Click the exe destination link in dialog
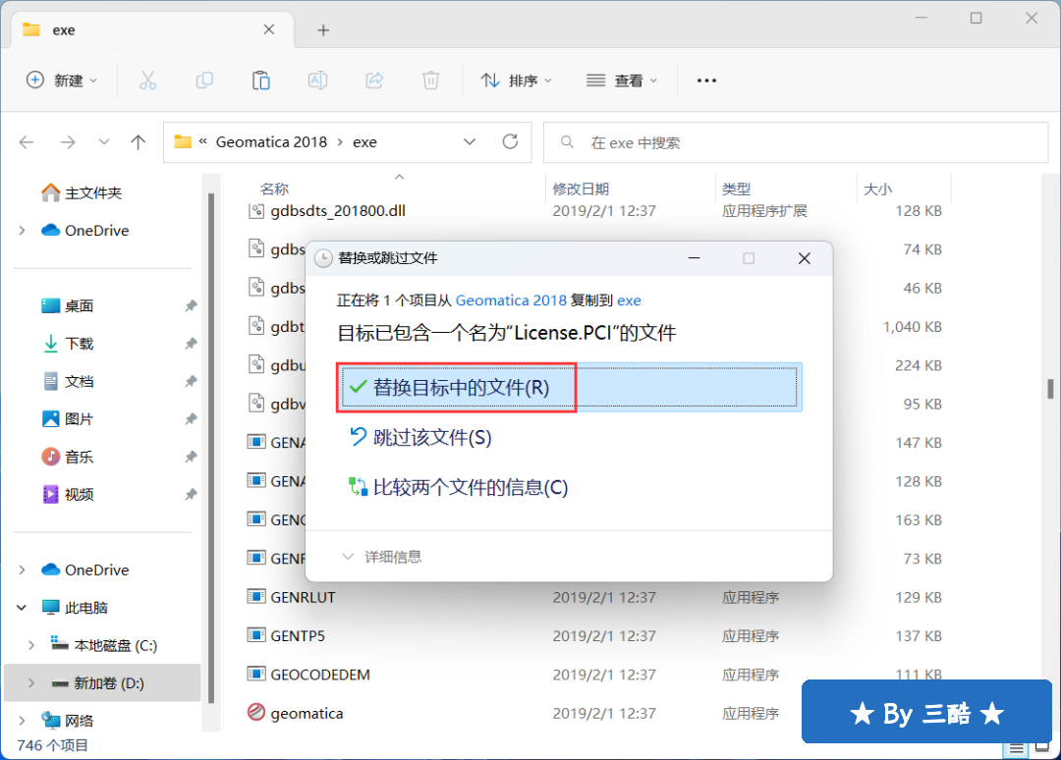This screenshot has width=1061, height=760. click(629, 300)
